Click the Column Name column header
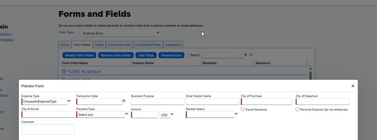The height and width of the screenshot is (140, 377). click(143, 63)
